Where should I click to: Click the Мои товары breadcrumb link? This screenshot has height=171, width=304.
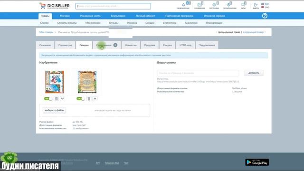[x=46, y=32]
